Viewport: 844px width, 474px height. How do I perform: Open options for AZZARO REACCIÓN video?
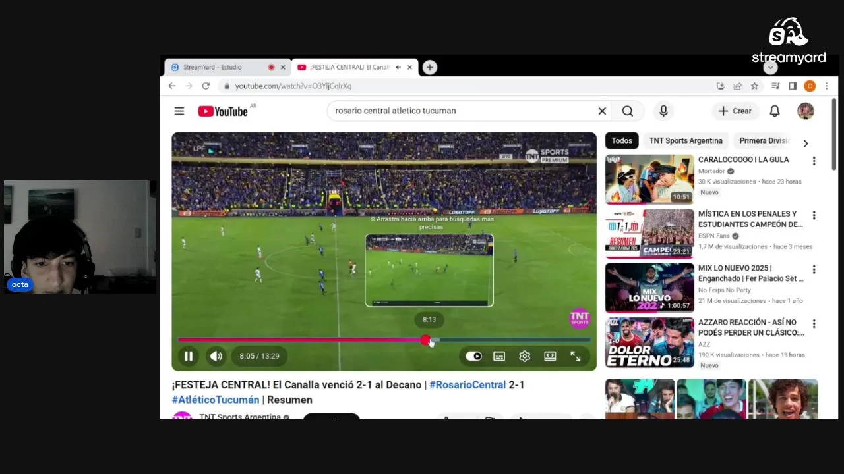tap(814, 323)
